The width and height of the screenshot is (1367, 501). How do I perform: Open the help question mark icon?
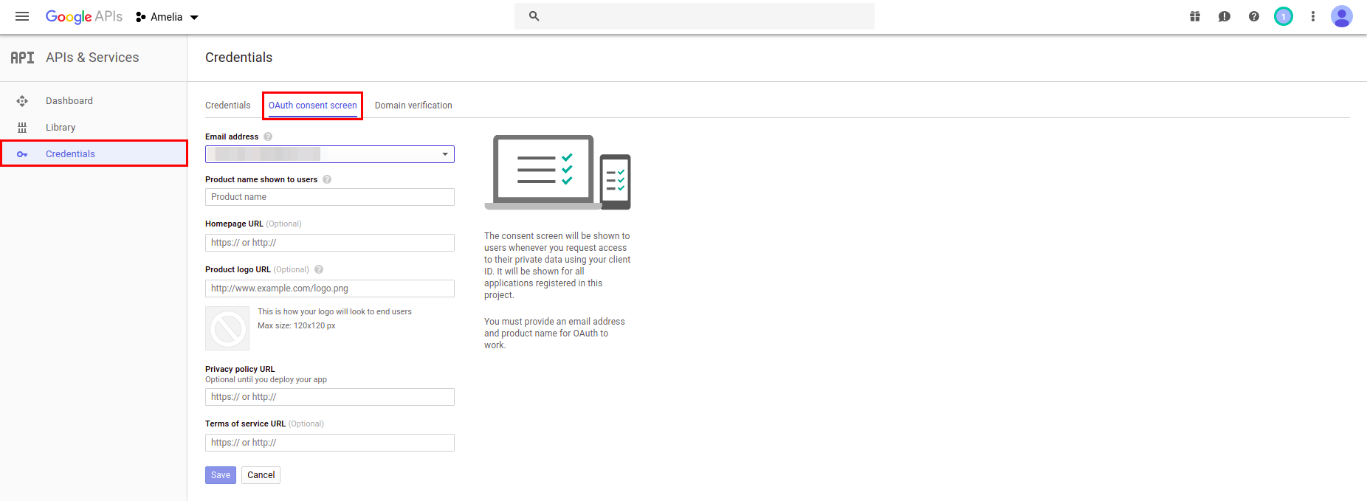pyautogui.click(x=1254, y=16)
